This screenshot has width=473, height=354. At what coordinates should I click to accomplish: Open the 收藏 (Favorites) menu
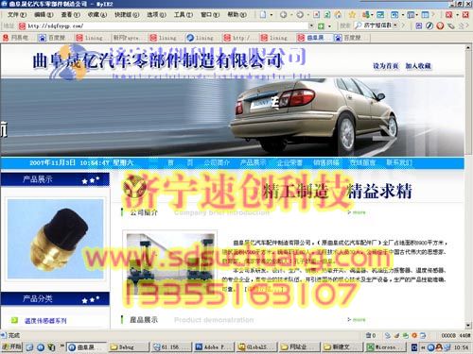pyautogui.click(x=97, y=15)
